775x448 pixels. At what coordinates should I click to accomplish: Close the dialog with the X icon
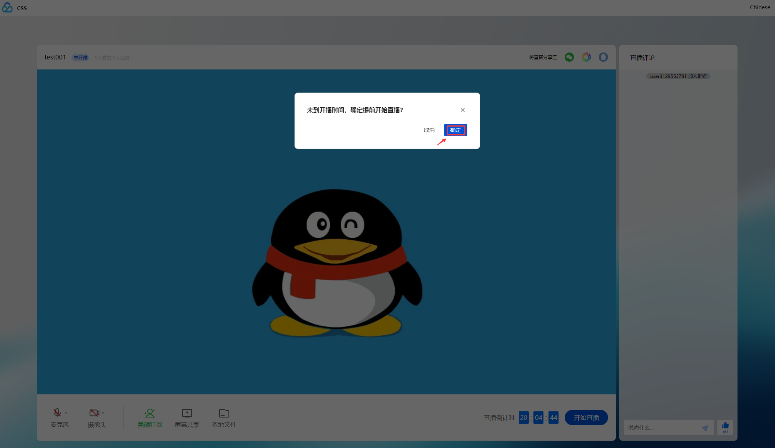click(x=463, y=110)
